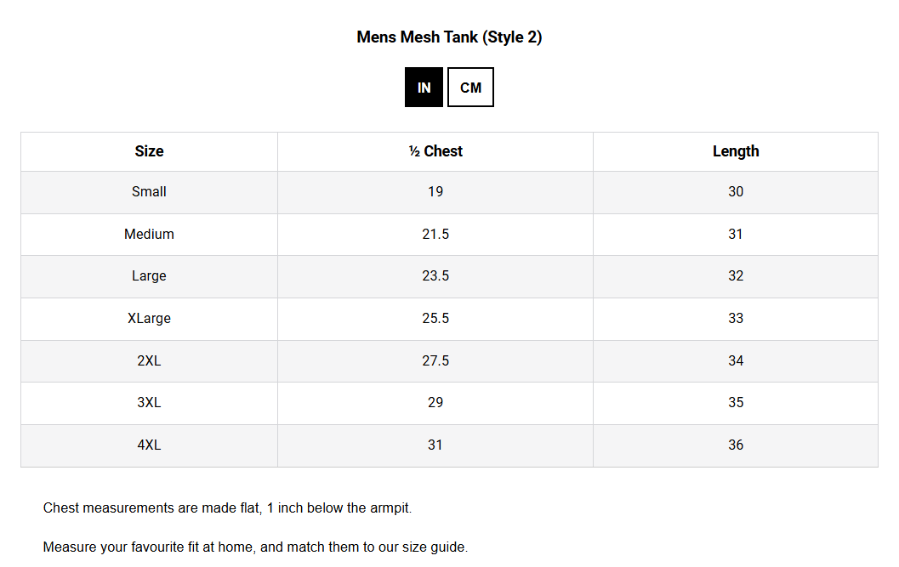Image resolution: width=899 pixels, height=567 pixels.
Task: Select the 27.5 chest value
Action: (x=435, y=361)
